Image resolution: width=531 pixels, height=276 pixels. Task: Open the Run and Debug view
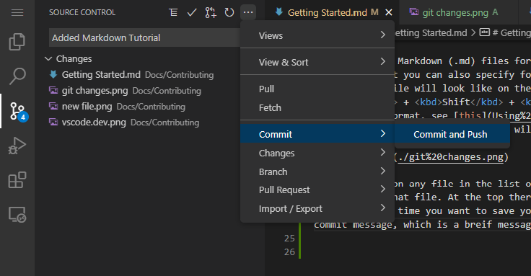[17, 146]
